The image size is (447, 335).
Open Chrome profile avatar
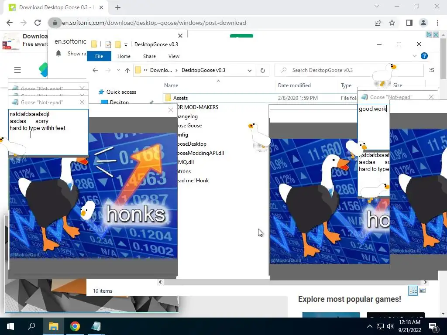click(423, 23)
